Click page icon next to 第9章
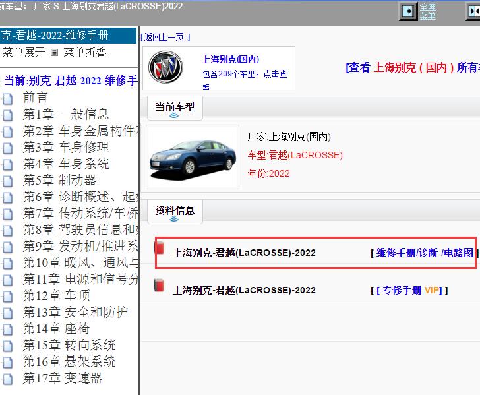Viewport: 480px width, 395px height. pyautogui.click(x=8, y=247)
